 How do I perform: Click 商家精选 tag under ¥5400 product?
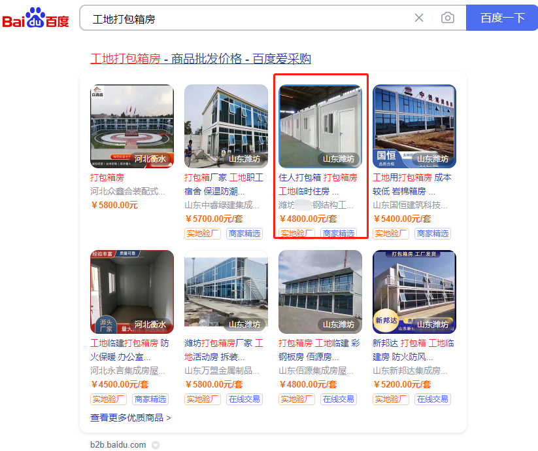coord(433,234)
